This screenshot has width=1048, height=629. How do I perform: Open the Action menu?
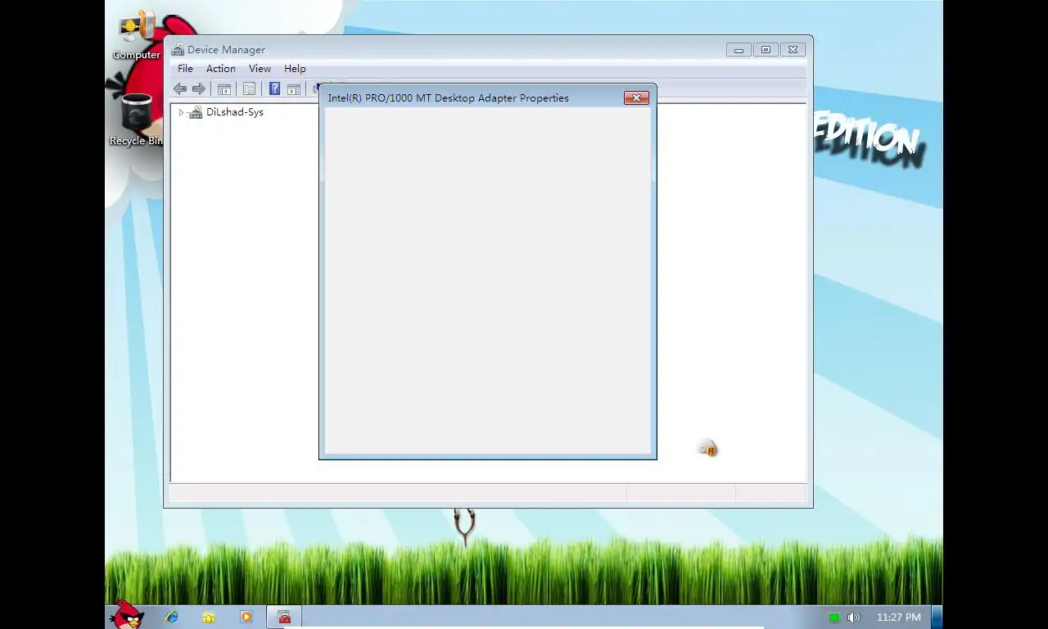tap(221, 69)
